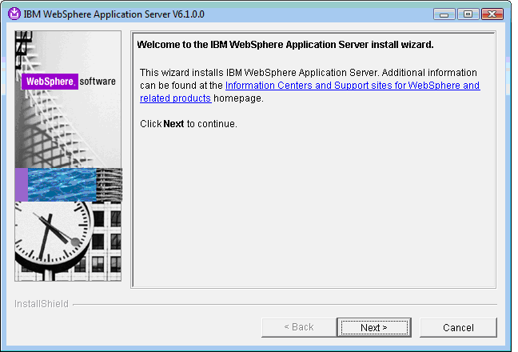The width and height of the screenshot is (518, 352).
Task: Click the InstallShield label
Action: pyautogui.click(x=42, y=304)
